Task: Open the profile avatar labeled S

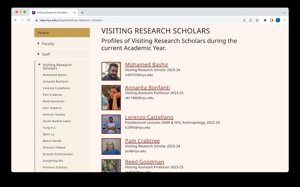Action: point(278,20)
